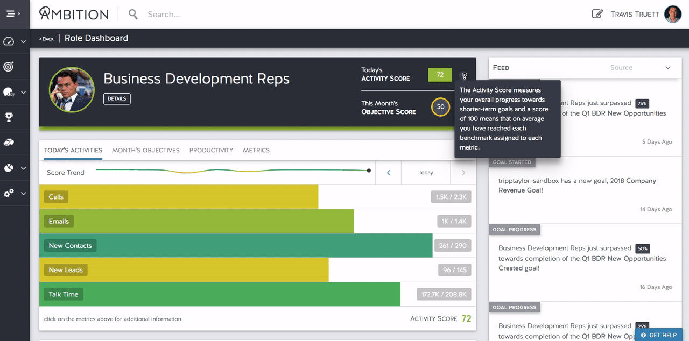Click Today's Activity Score 72 badge
The height and width of the screenshot is (341, 689).
[x=440, y=75]
